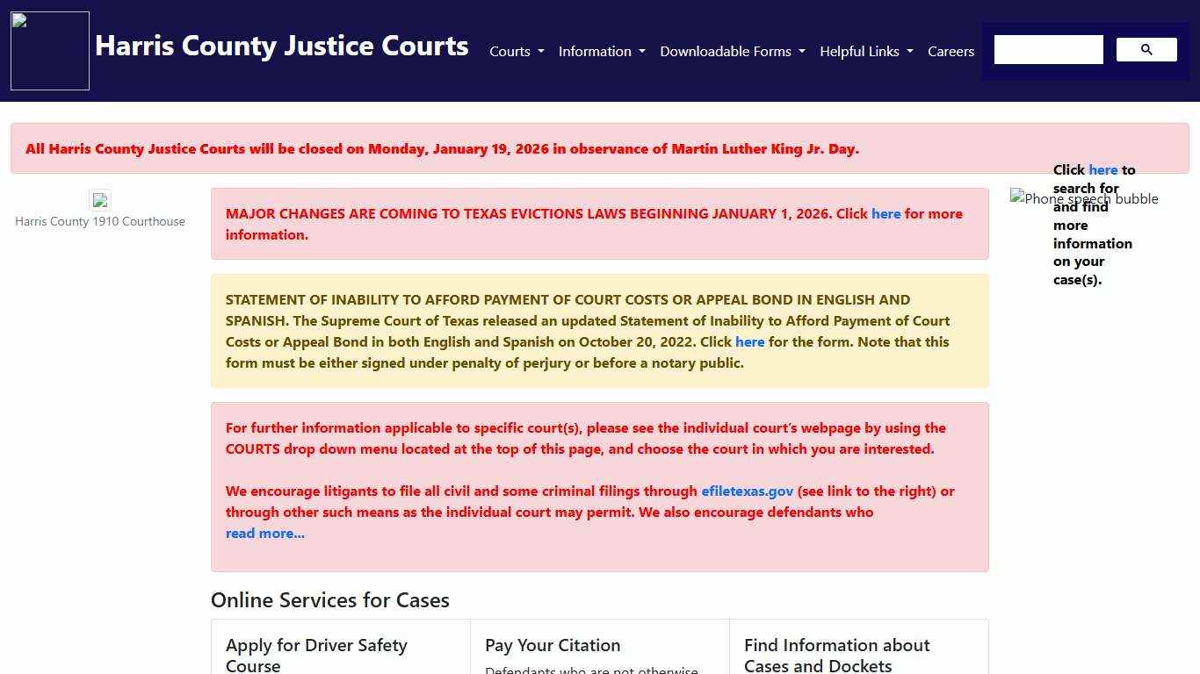
Task: Select Apply for Driver Safety Course
Action: [316, 656]
